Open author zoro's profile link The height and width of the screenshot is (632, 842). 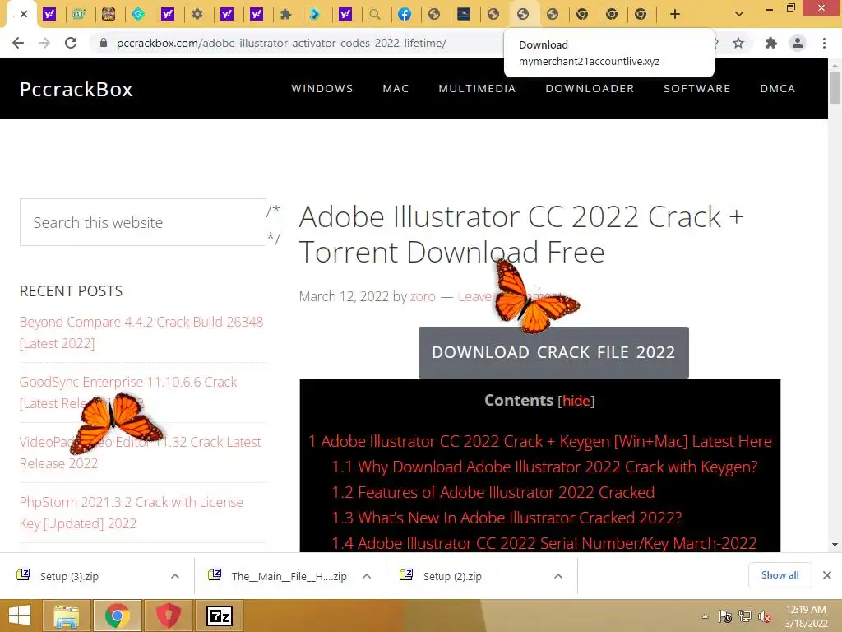423,296
